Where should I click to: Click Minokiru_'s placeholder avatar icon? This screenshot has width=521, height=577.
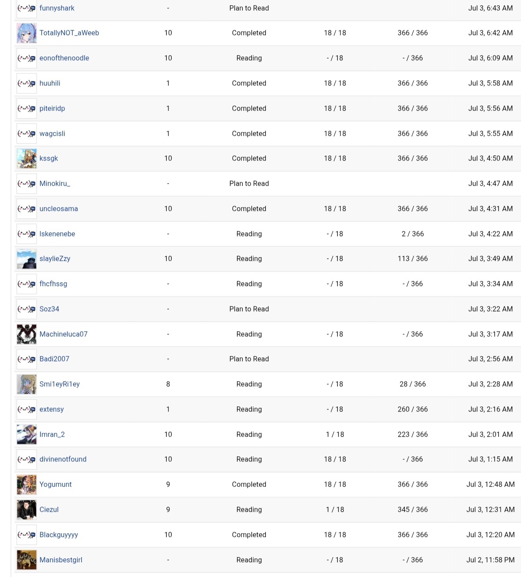click(26, 184)
